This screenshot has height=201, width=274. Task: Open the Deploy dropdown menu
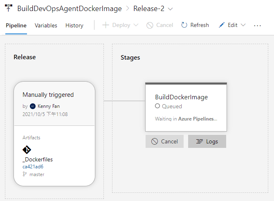click(x=120, y=25)
